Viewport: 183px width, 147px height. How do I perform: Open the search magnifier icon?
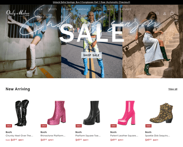point(157,13)
